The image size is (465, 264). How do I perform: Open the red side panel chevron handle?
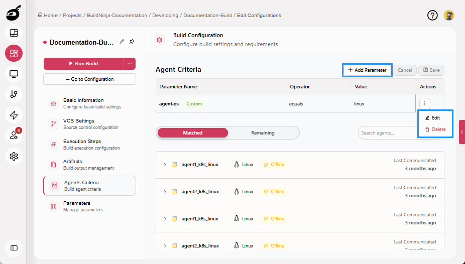click(x=462, y=132)
